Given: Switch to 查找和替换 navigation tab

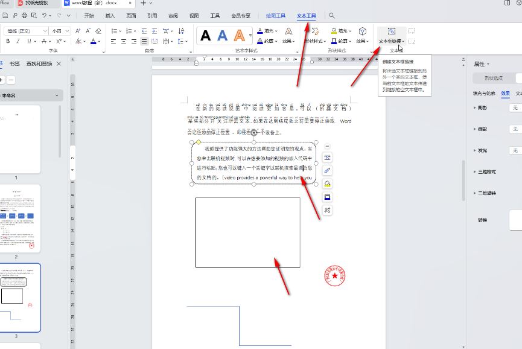Looking at the screenshot, I should click(39, 63).
